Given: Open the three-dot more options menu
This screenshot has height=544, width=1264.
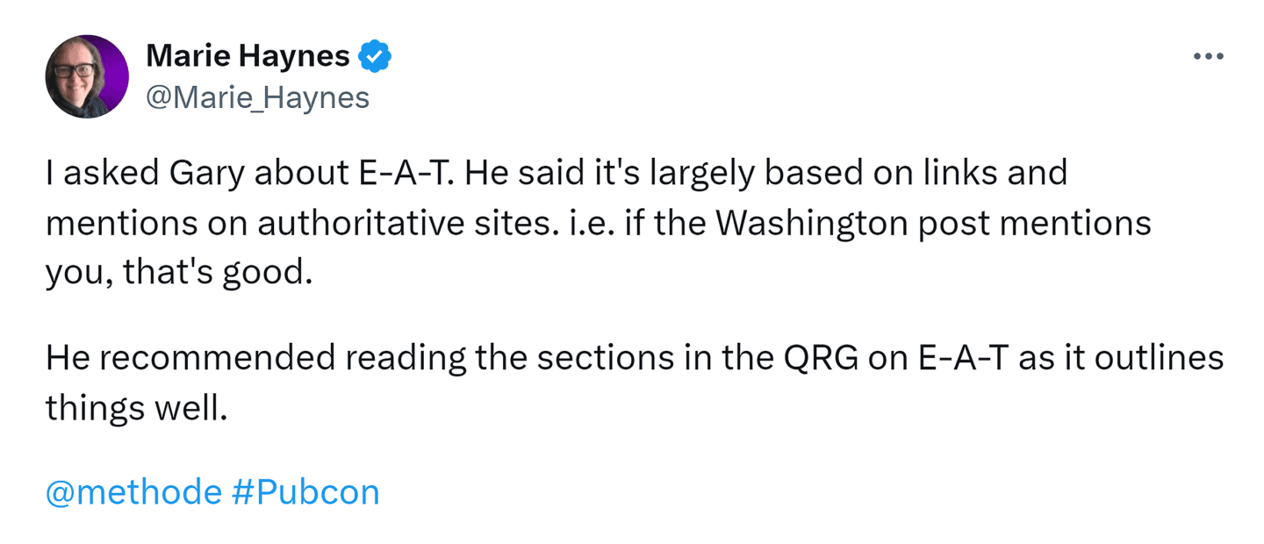Looking at the screenshot, I should pos(1208,57).
